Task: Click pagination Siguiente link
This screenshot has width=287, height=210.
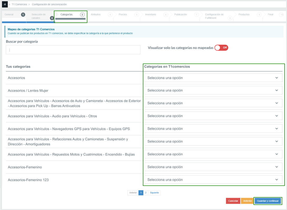Action: tap(154, 193)
